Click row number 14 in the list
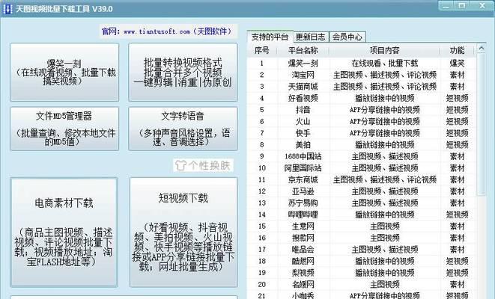This screenshot has width=495, height=299. [x=261, y=215]
